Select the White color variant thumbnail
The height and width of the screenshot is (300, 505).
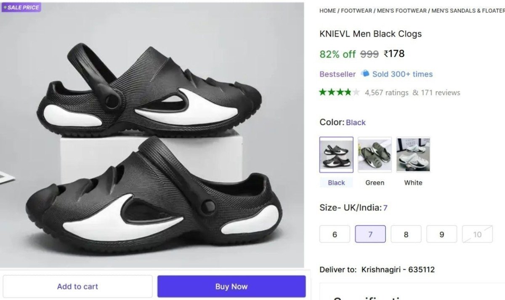413,154
